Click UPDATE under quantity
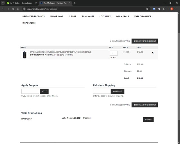This screenshot has height=144, width=180. (x=113, y=57)
